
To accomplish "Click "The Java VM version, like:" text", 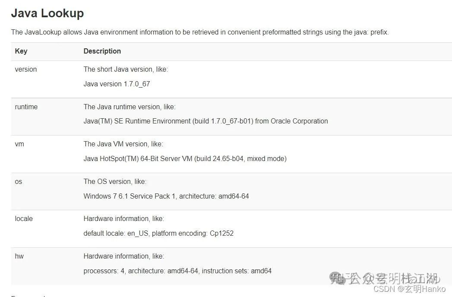I will [x=123, y=144].
